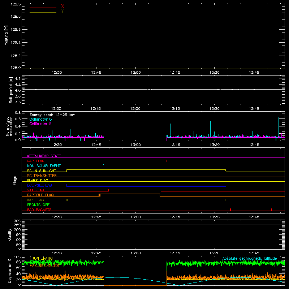Screen dimensions: 289x289
Task: Click the NON_SOLAR_EVENT cyan pulse marker
Action: tap(103, 166)
